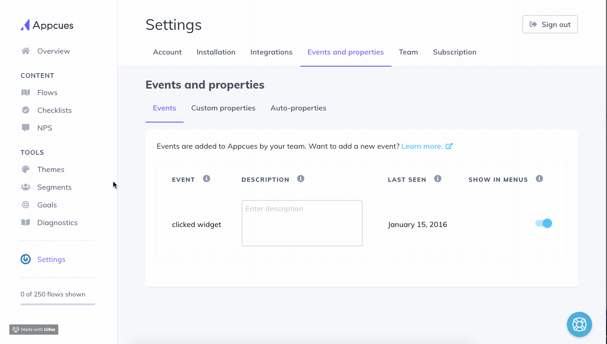Click the info icon beside EVENT header
The image size is (607, 344).
207,179
